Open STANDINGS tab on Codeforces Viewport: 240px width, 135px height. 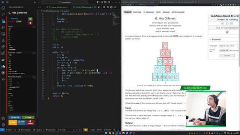pyautogui.click(x=166, y=12)
